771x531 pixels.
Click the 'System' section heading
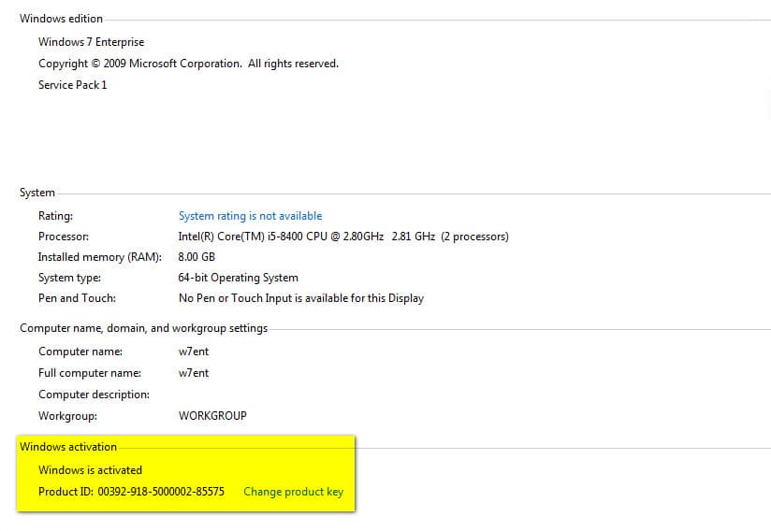pyautogui.click(x=37, y=193)
